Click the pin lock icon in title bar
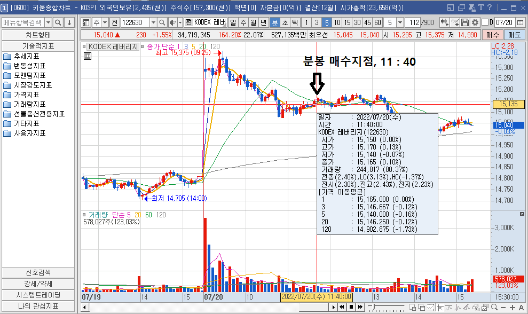Image resolution: width=528 pixels, height=314 pixels. [472, 7]
